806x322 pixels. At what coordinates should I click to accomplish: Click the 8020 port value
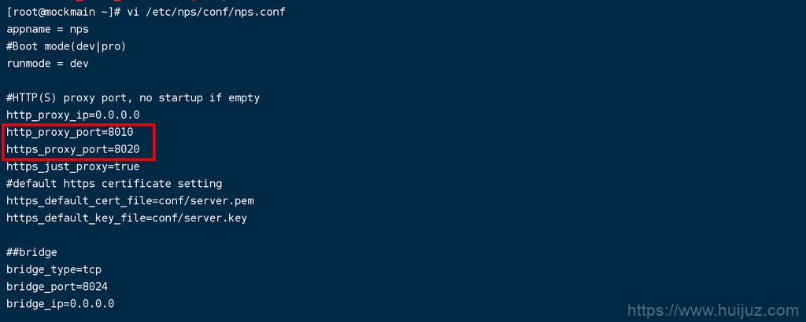pyautogui.click(x=127, y=150)
